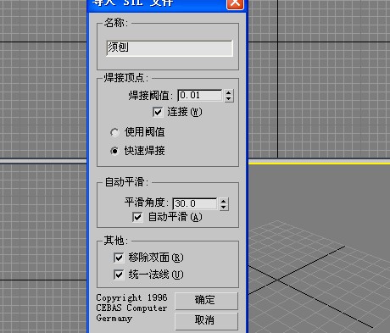The width and height of the screenshot is (390, 333).
Task: Select the 使用阈值 radio button
Action: pos(114,132)
